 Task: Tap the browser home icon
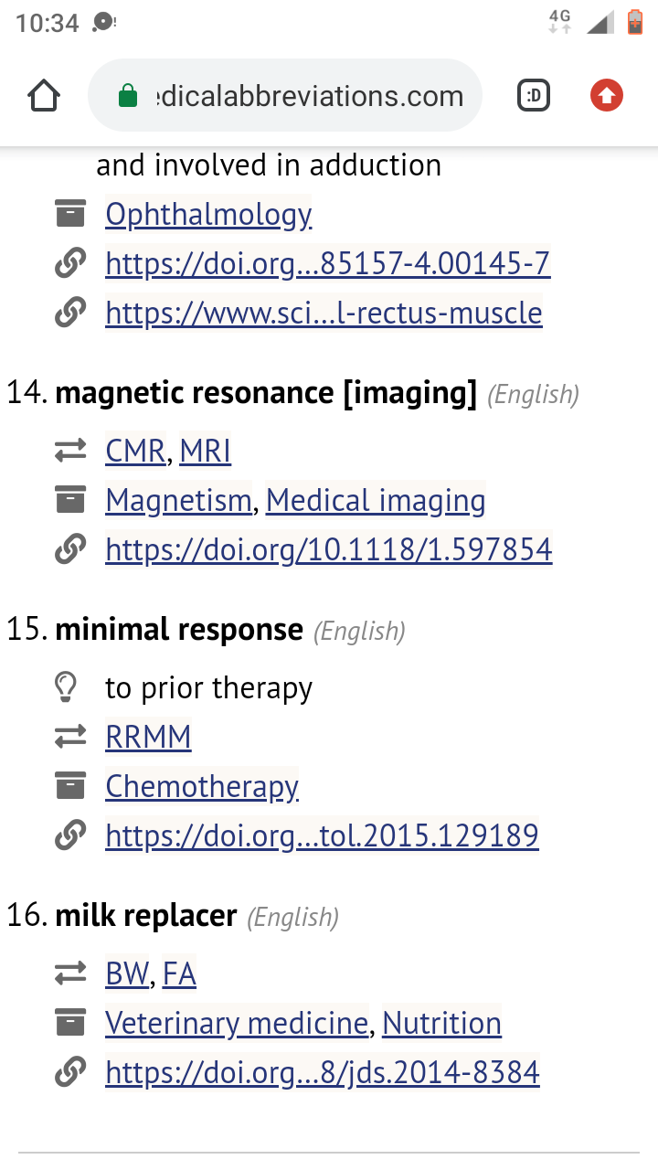click(44, 96)
